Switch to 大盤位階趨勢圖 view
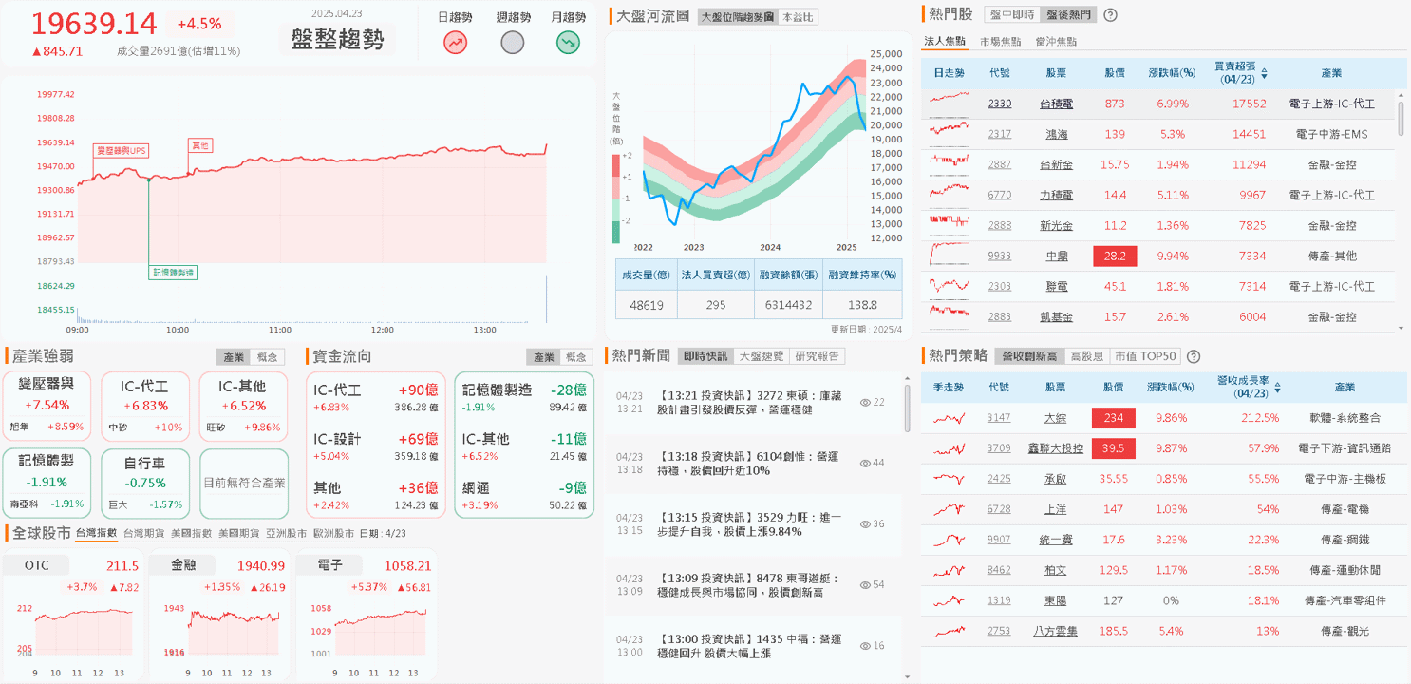This screenshot has width=1411, height=684. [737, 17]
